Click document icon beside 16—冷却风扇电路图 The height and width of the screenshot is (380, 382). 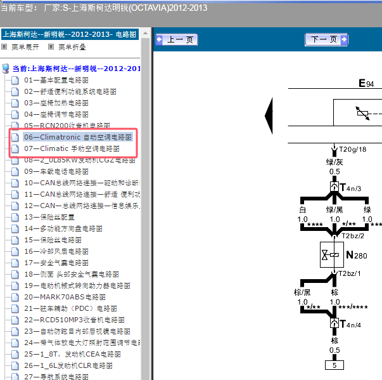15,251
